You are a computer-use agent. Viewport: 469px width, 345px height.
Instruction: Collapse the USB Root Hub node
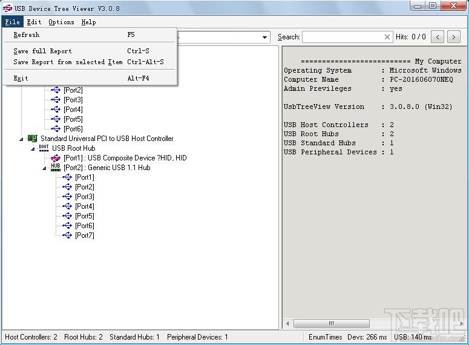tap(33, 149)
